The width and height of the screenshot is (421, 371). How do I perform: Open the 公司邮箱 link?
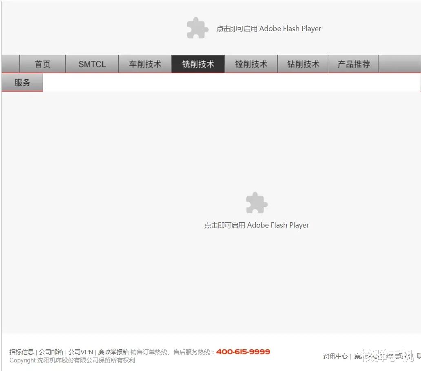click(51, 352)
